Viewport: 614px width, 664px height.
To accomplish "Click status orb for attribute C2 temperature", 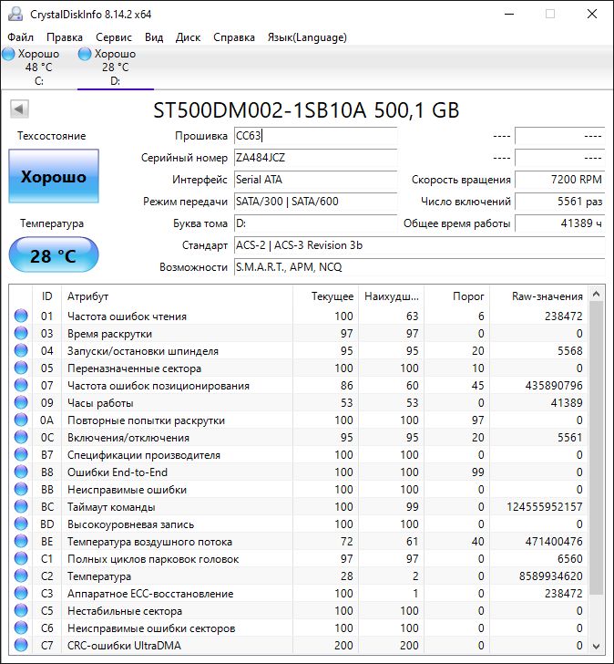I will (x=20, y=576).
